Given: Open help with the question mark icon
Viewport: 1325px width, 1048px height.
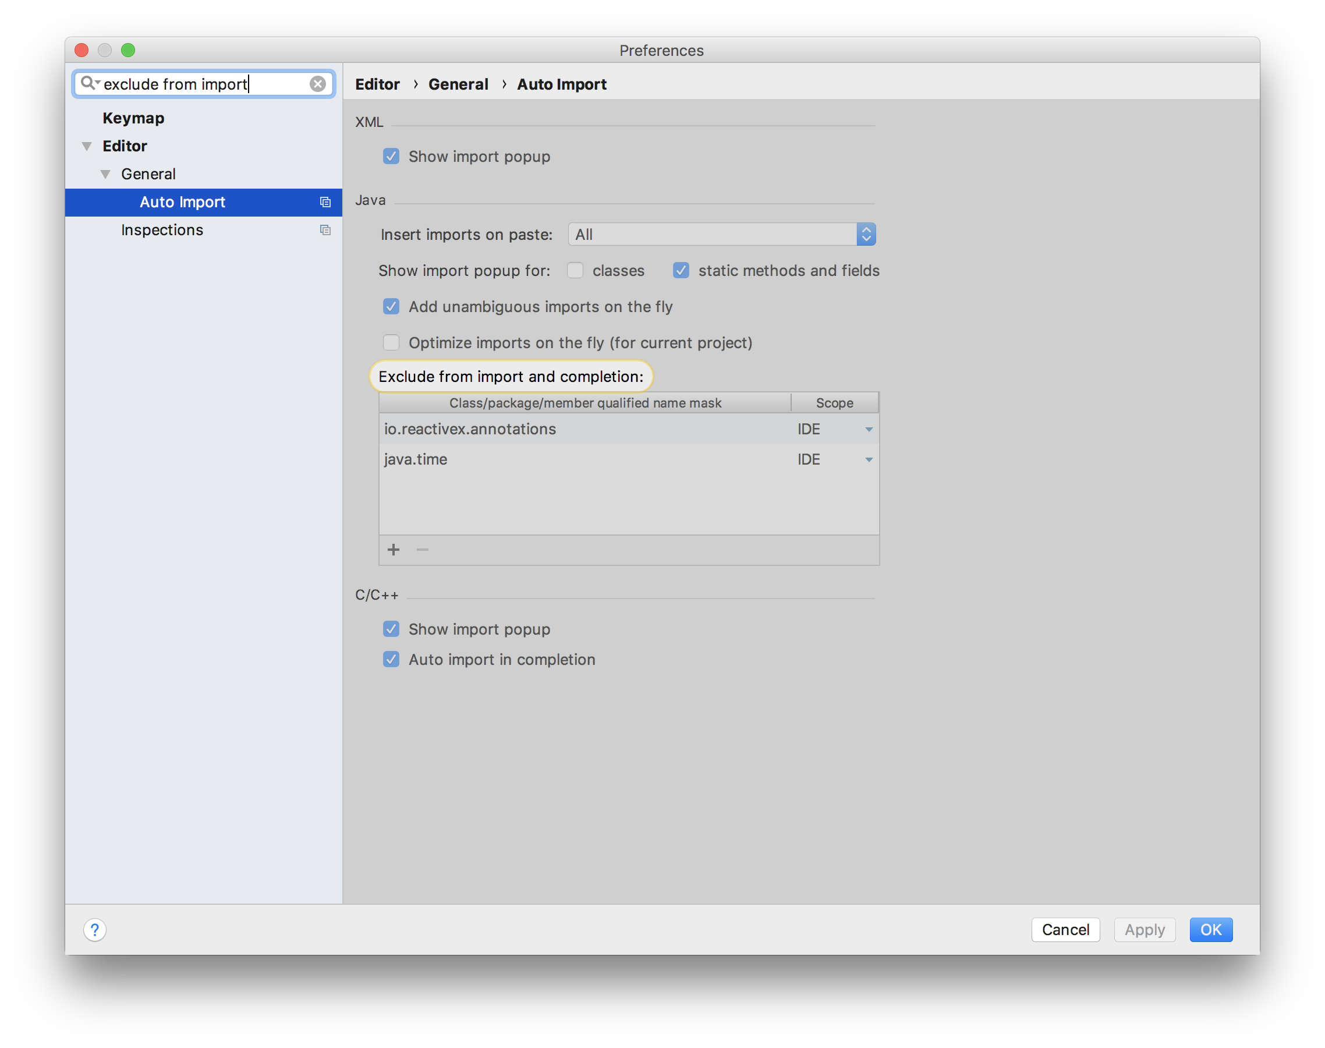Looking at the screenshot, I should pos(94,930).
